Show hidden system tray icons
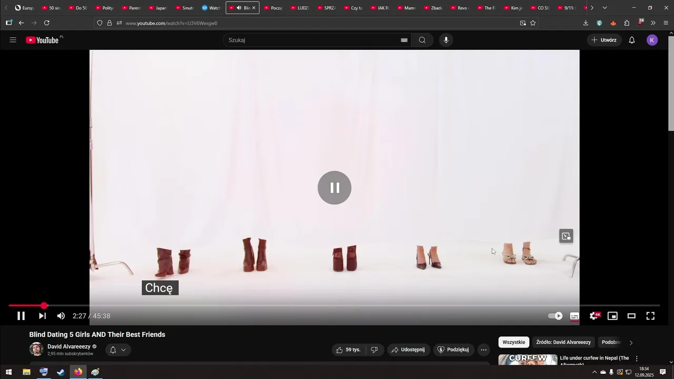 click(x=594, y=372)
